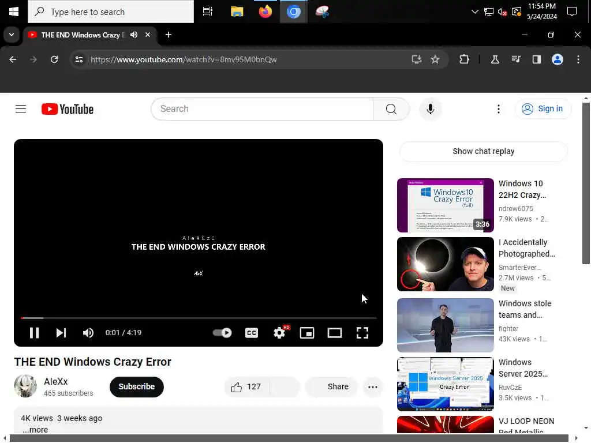Image resolution: width=591 pixels, height=443 pixels.
Task: Go to YouTube home logo
Action: pos(68,109)
